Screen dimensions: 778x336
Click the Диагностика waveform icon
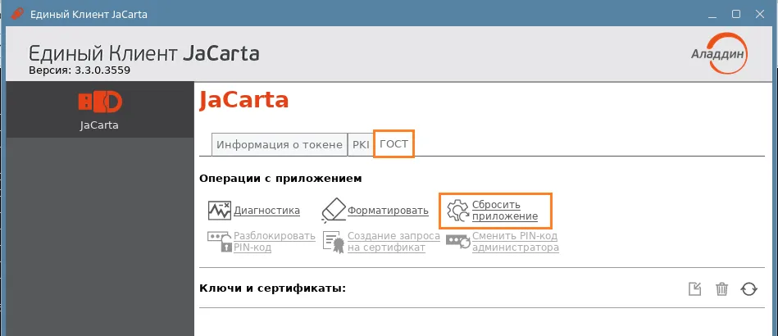tap(220, 211)
